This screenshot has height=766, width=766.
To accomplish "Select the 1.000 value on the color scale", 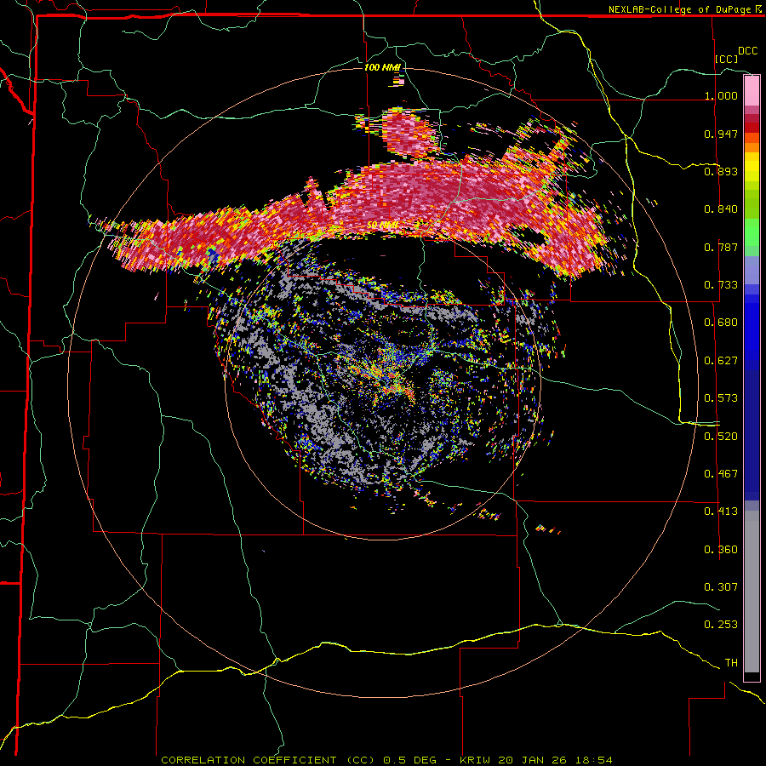I will click(721, 95).
